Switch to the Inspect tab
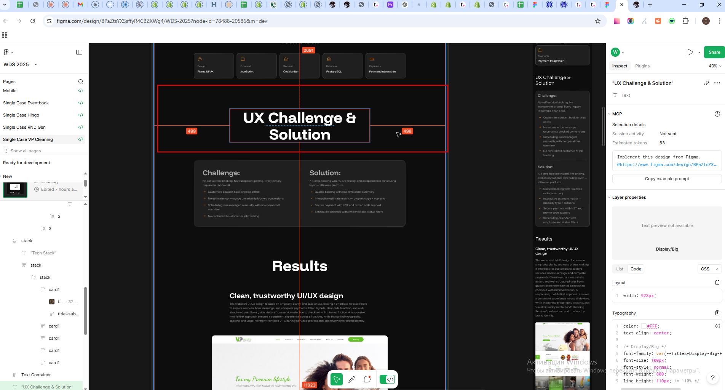 click(x=620, y=66)
